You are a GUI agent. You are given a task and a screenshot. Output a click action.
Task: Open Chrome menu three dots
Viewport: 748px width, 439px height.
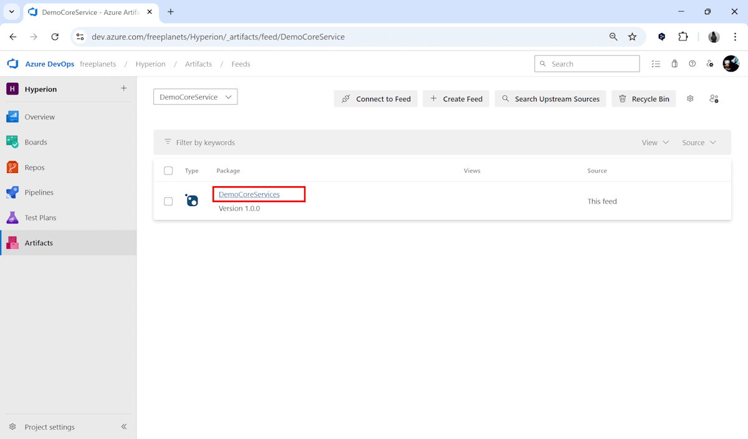[x=736, y=37]
